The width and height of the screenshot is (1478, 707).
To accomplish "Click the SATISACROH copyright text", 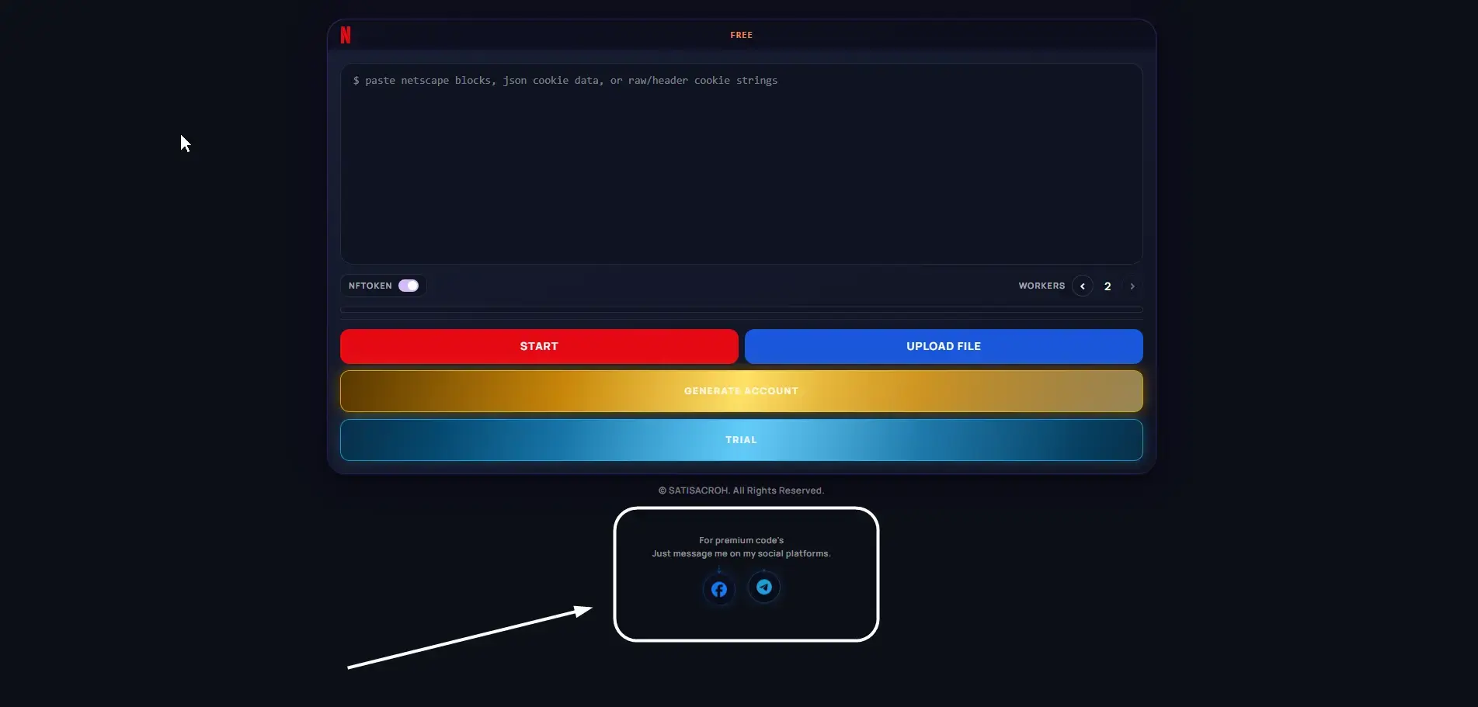I will pos(741,490).
